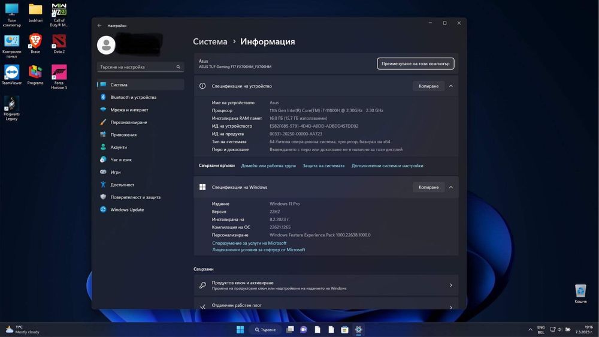Select Час и език in sidebar
This screenshot has width=599, height=337.
[x=140, y=160]
